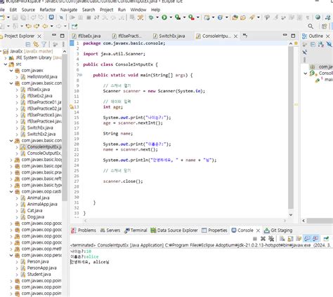Click the green Run button in toolbar
This screenshot has height=297, width=333.
tap(164, 18)
